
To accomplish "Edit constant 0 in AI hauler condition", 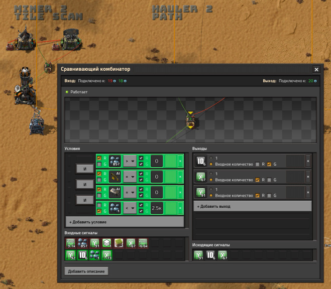I will (x=156, y=192).
